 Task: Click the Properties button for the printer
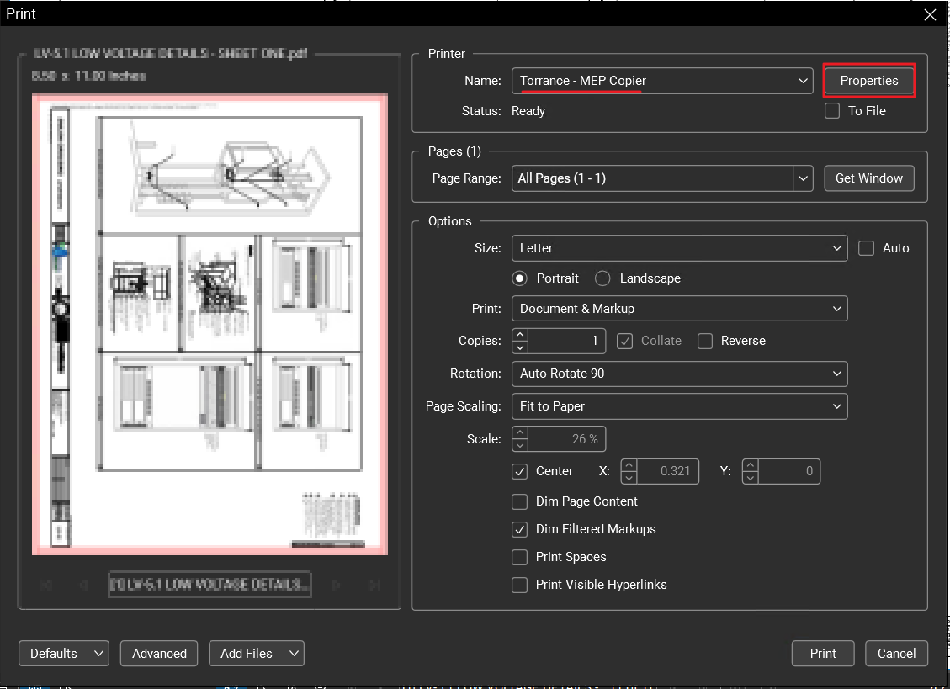coord(868,81)
